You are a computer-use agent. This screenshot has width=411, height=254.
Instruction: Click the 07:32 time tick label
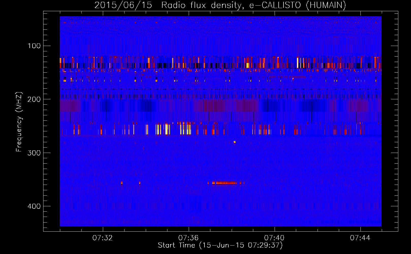(103, 238)
